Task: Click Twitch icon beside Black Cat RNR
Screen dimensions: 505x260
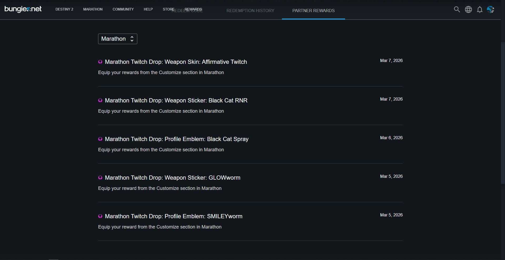Action: click(100, 101)
